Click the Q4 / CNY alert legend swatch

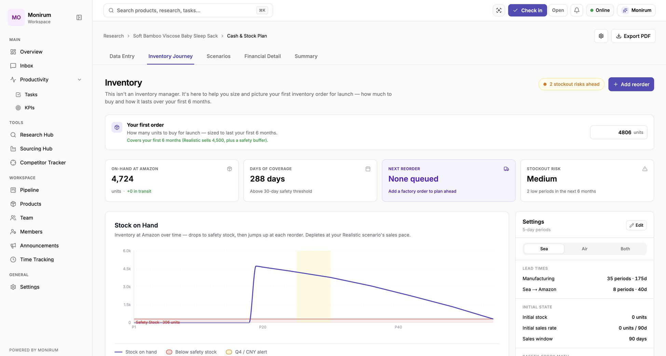point(229,352)
